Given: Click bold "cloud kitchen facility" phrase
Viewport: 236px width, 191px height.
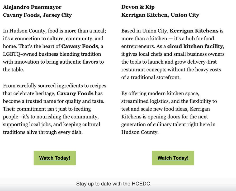Looking at the screenshot, I should coord(195,46).
